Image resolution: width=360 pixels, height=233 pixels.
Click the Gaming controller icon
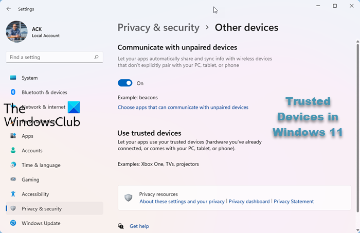click(x=13, y=180)
